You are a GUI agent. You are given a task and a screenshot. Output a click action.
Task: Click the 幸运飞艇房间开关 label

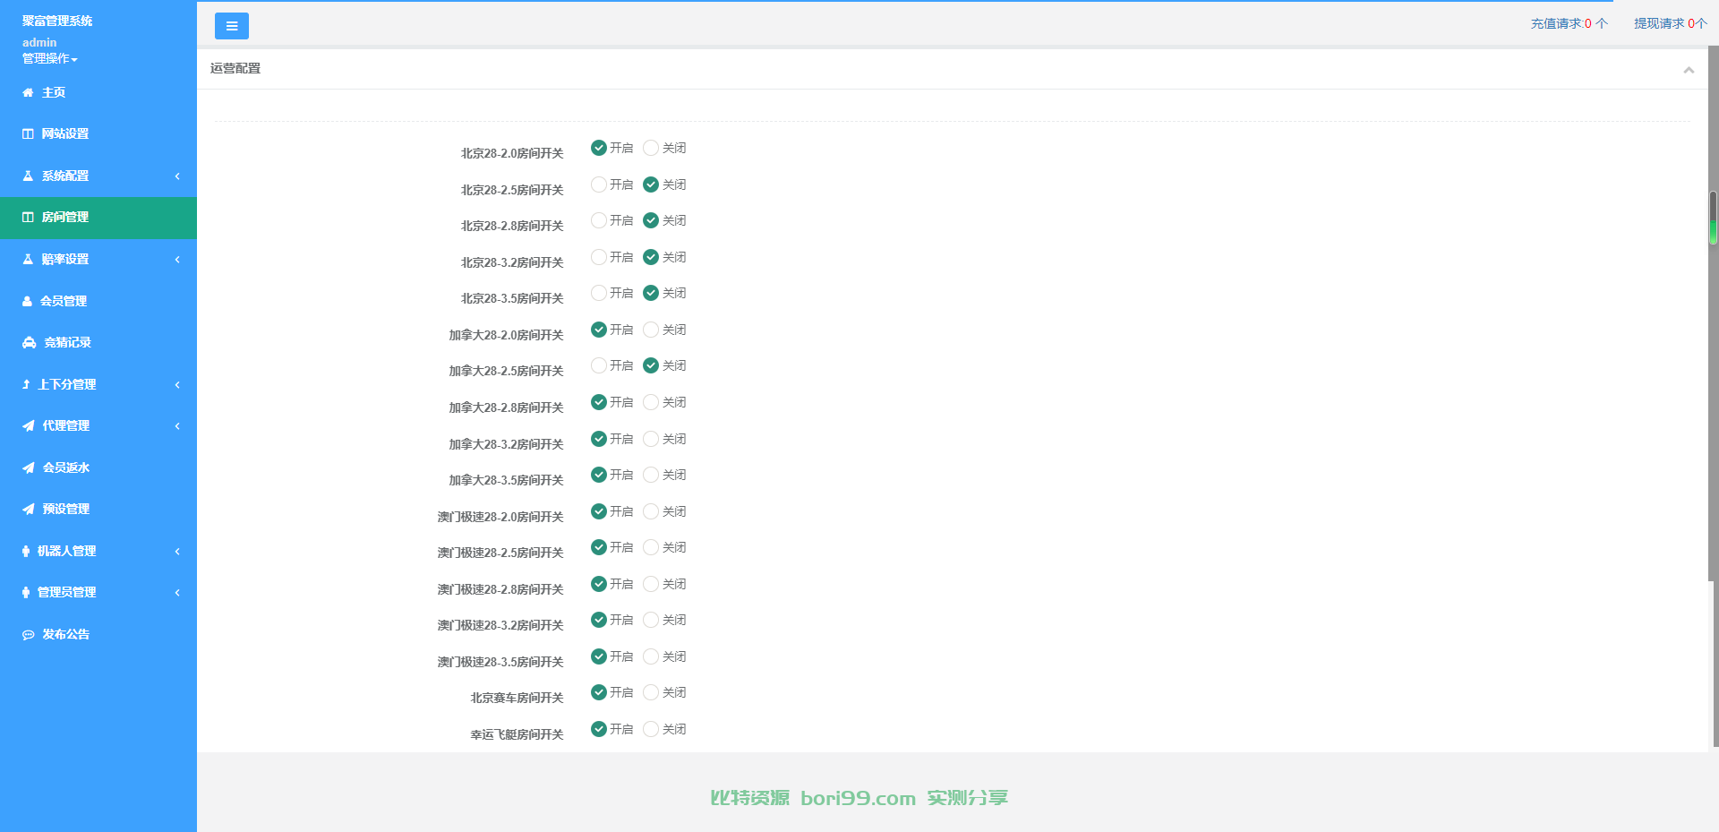(x=517, y=734)
